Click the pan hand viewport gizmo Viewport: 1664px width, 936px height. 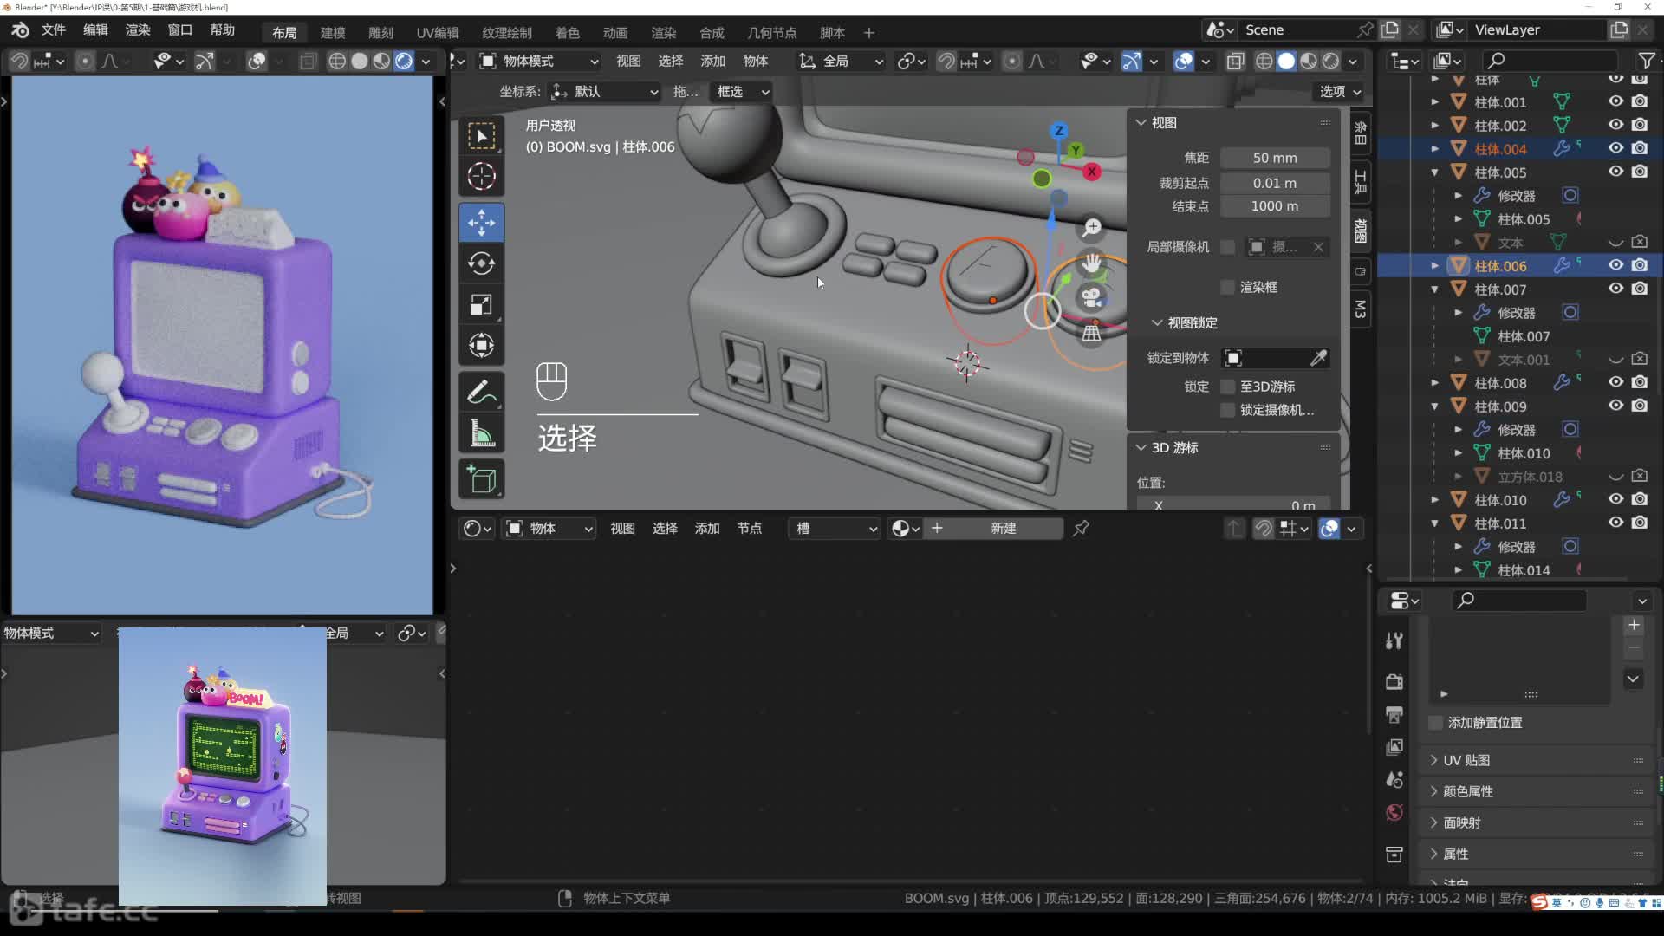tap(1092, 263)
